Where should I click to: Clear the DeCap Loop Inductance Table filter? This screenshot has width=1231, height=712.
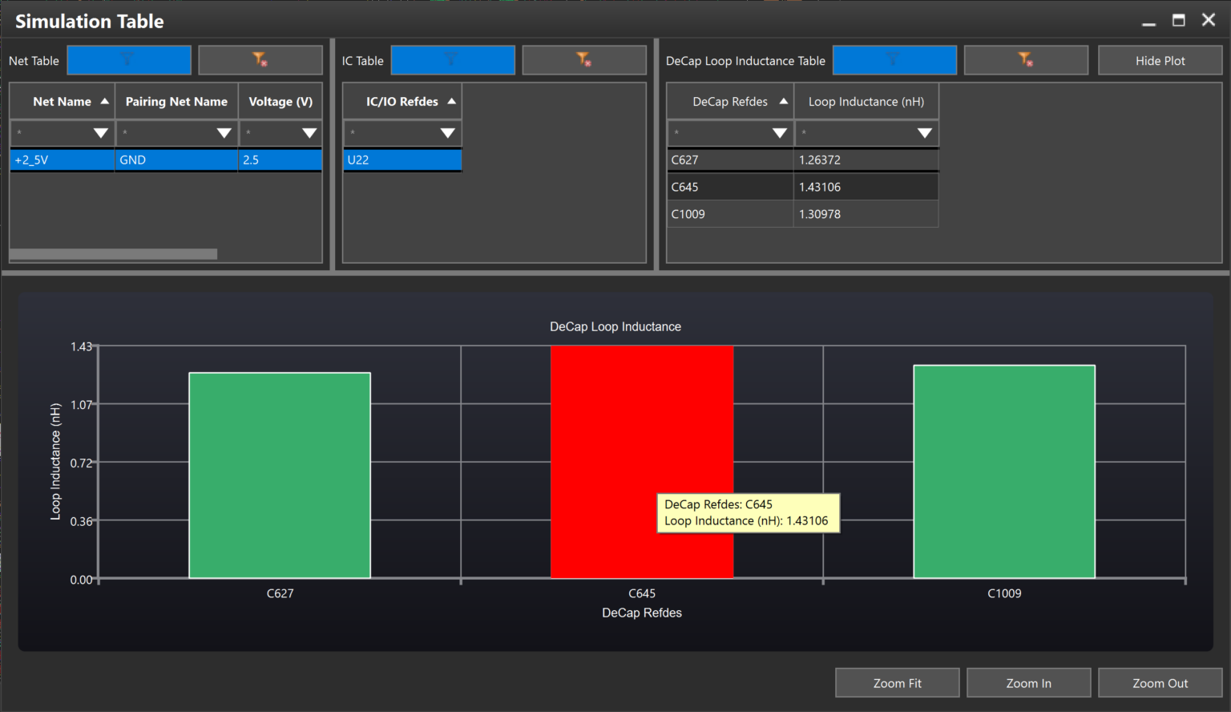click(x=1026, y=59)
